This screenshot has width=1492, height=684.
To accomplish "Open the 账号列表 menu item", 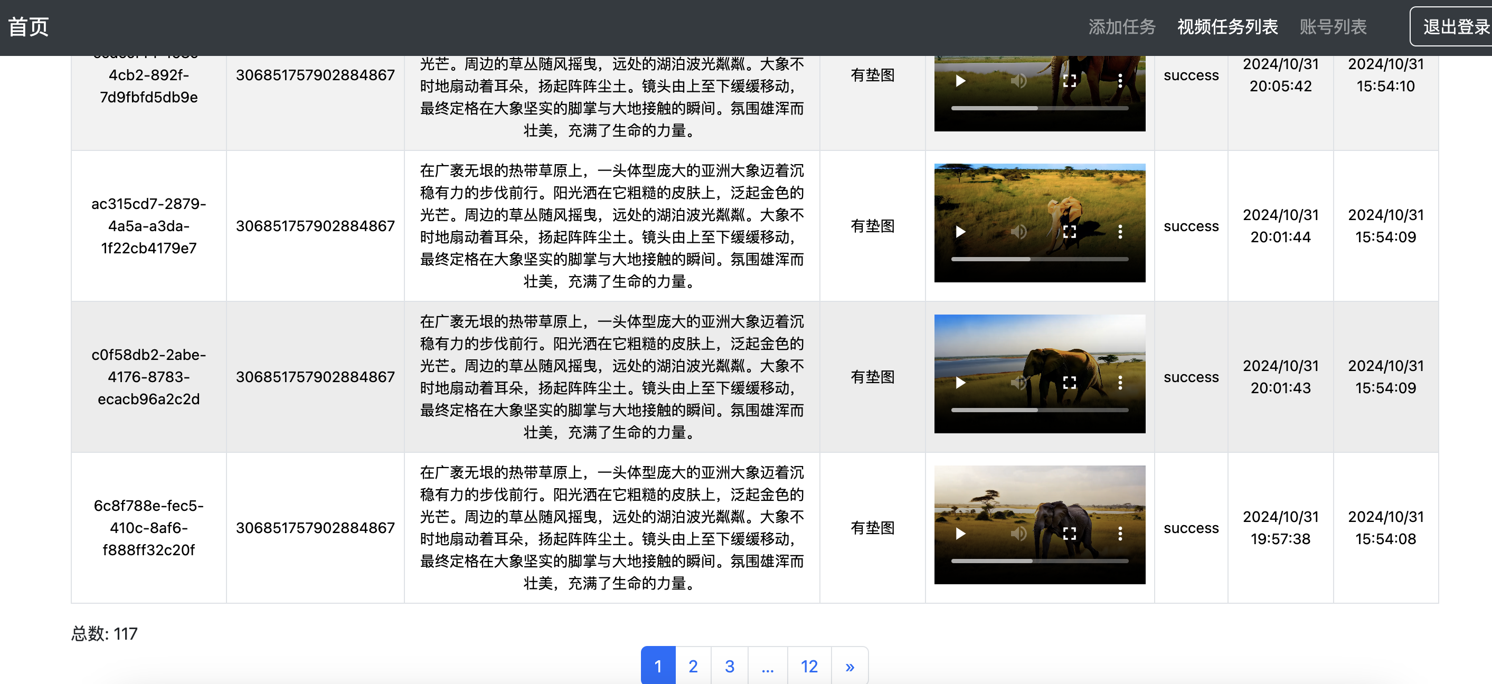I will point(1332,26).
